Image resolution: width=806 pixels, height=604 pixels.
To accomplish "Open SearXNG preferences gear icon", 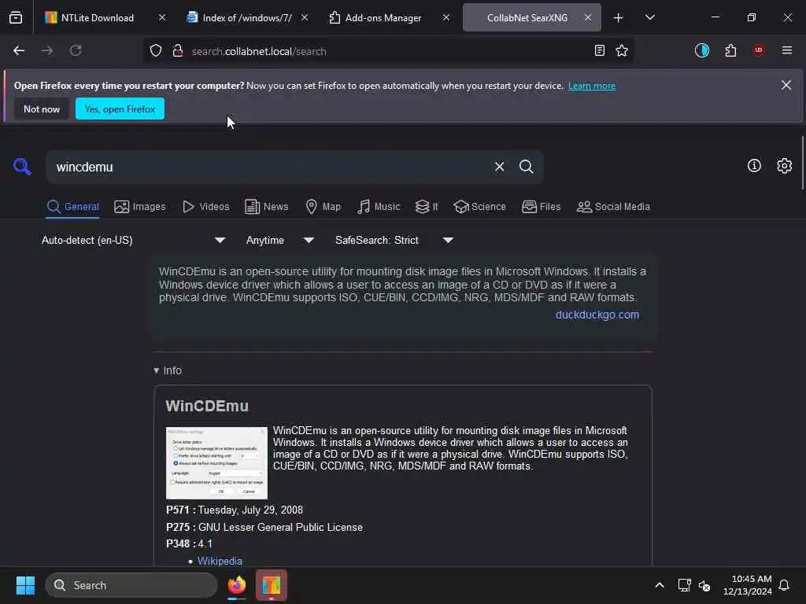I will (785, 166).
